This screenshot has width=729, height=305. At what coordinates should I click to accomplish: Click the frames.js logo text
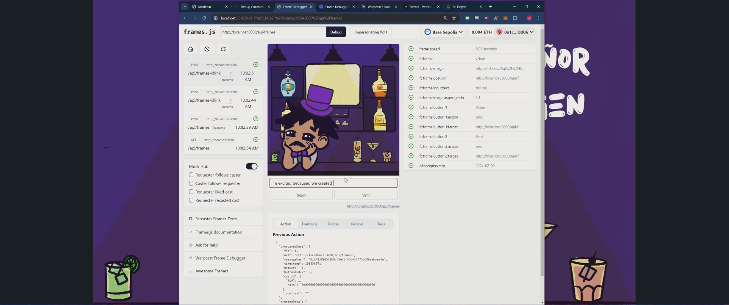click(200, 32)
